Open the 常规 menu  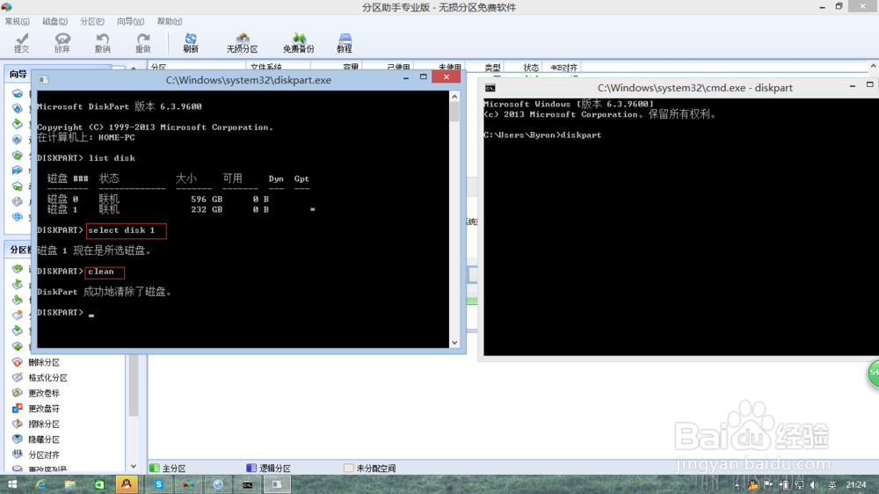click(x=17, y=21)
